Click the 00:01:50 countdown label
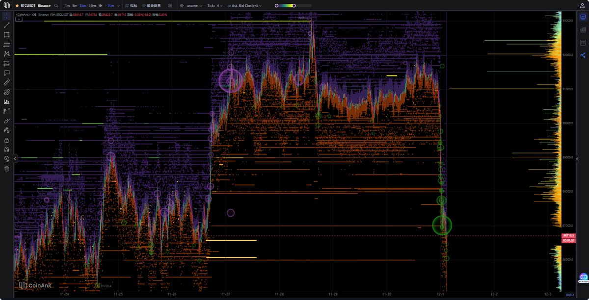 click(x=569, y=241)
